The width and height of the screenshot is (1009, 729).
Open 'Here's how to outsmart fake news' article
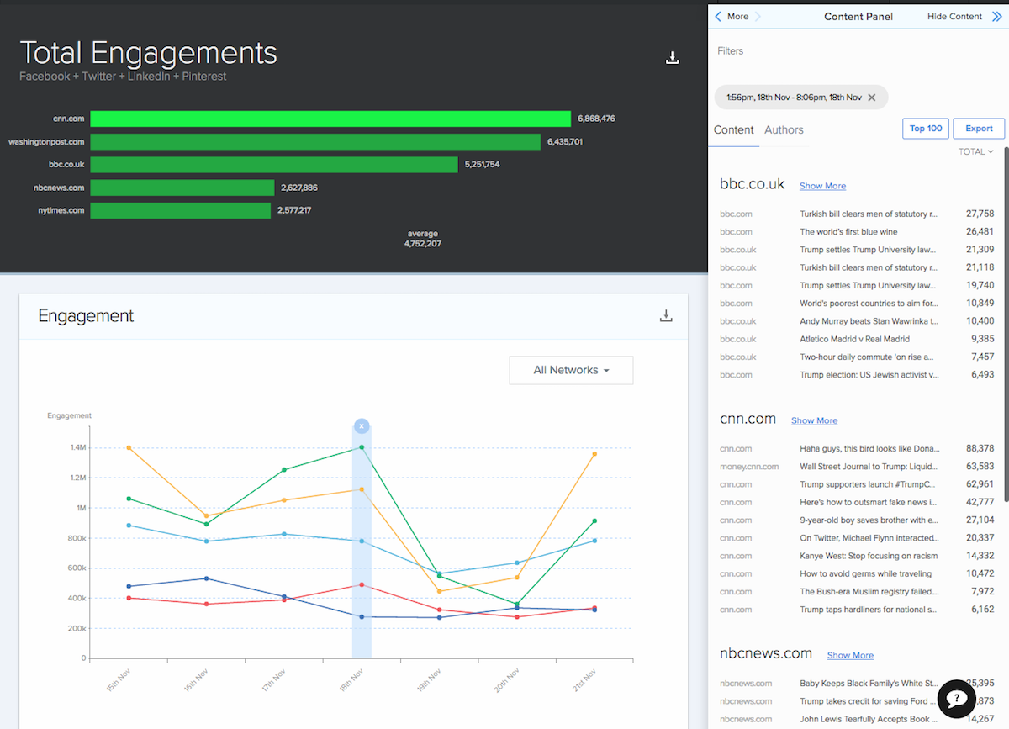tap(869, 503)
